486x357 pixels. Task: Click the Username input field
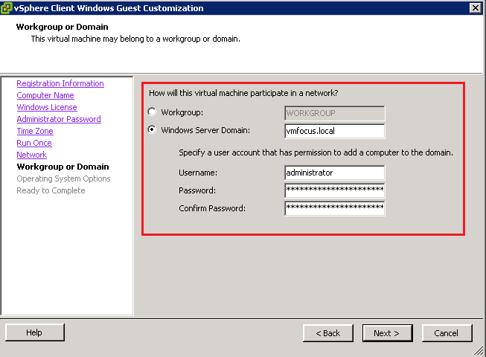tap(334, 173)
